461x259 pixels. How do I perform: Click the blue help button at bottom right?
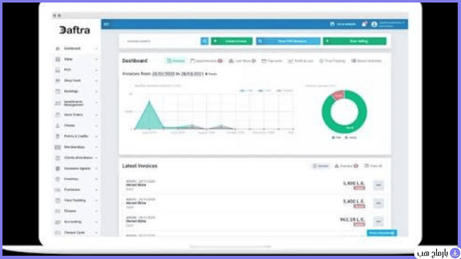pyautogui.click(x=382, y=233)
